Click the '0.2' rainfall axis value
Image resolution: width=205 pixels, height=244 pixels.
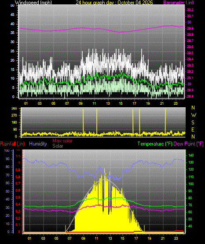(x=18, y=218)
